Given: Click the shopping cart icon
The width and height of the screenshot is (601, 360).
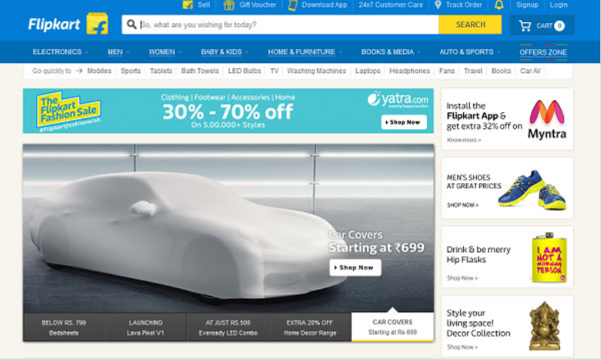Looking at the screenshot, I should pyautogui.click(x=525, y=25).
